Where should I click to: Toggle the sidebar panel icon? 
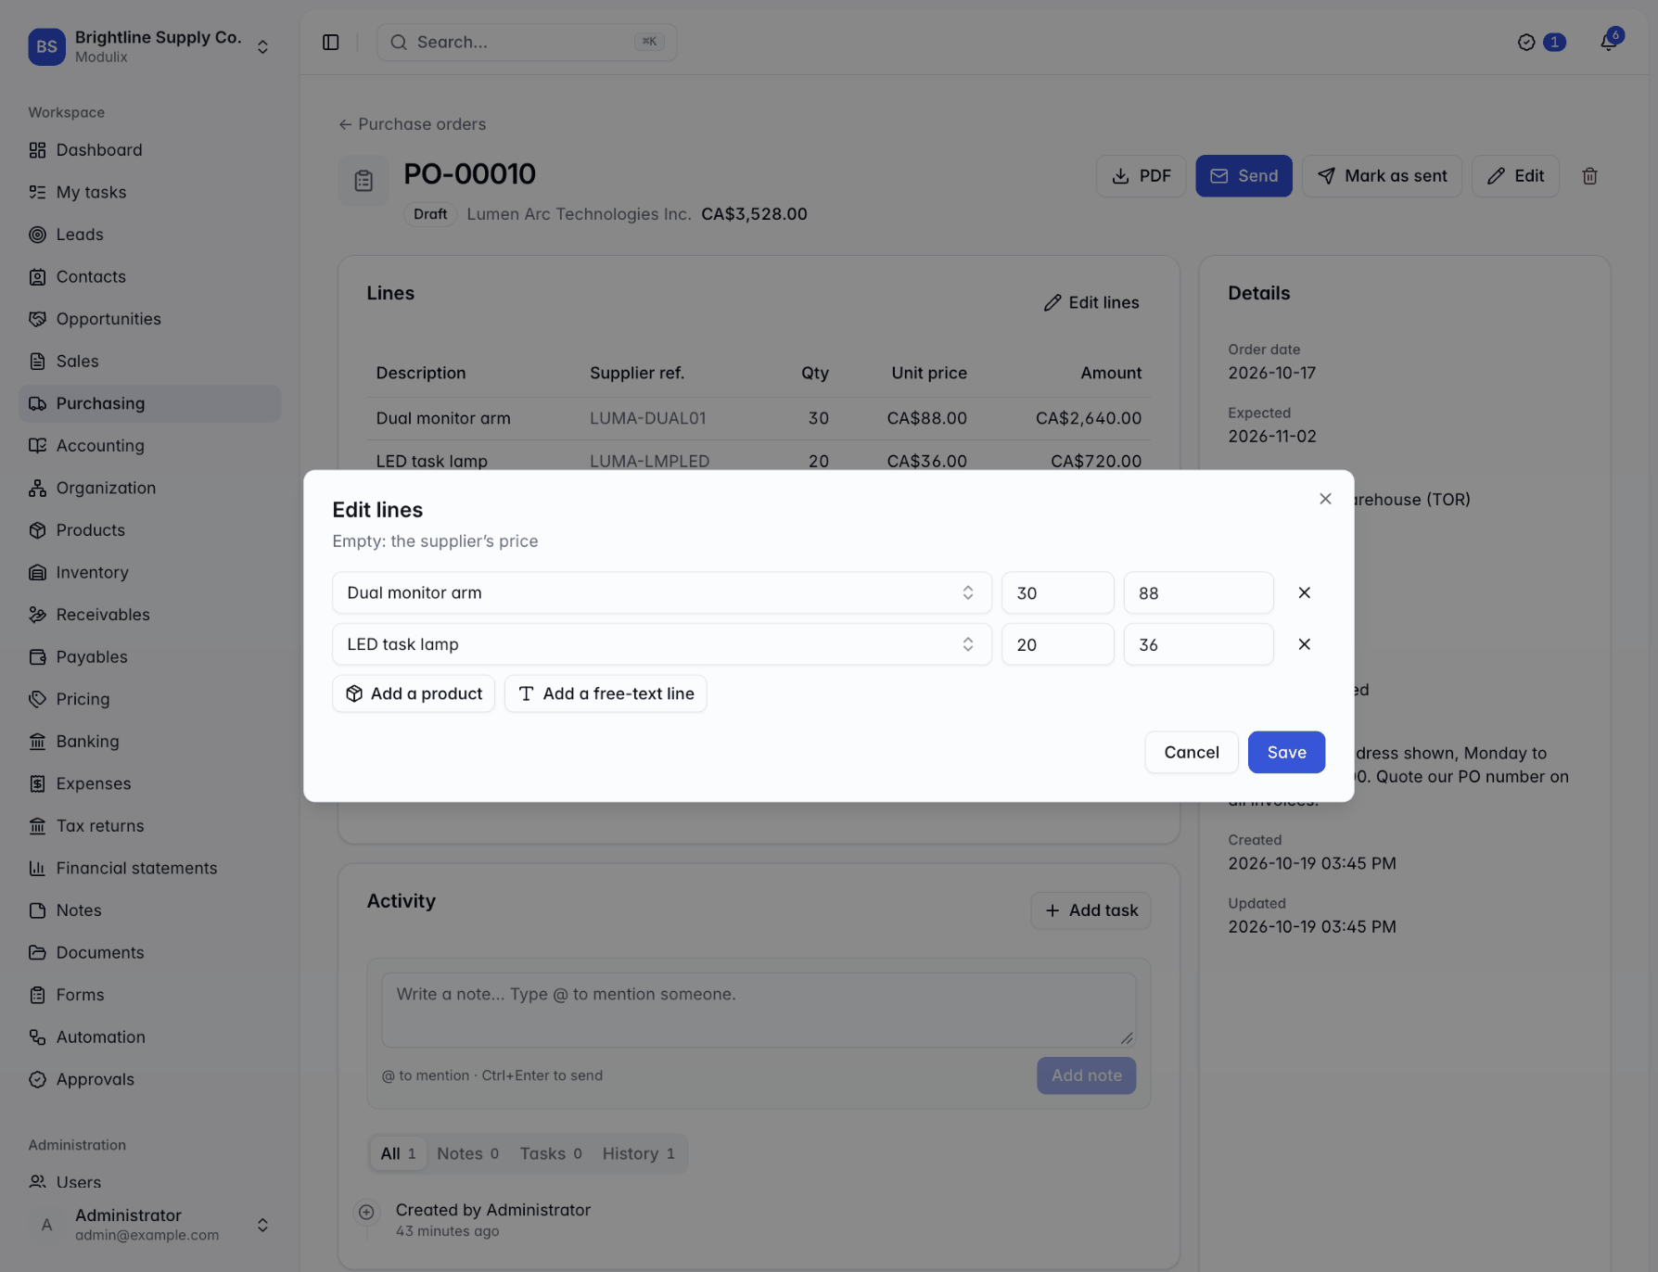[330, 43]
